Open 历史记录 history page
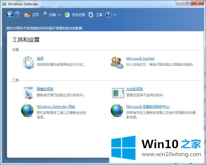This screenshot has height=165, width=206. pos(78,15)
